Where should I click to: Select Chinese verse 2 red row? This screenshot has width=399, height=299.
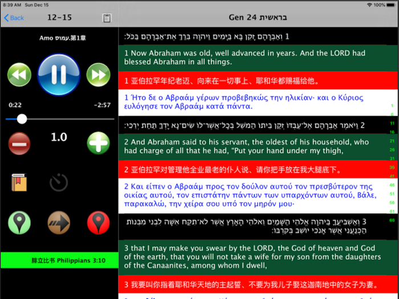point(258,169)
